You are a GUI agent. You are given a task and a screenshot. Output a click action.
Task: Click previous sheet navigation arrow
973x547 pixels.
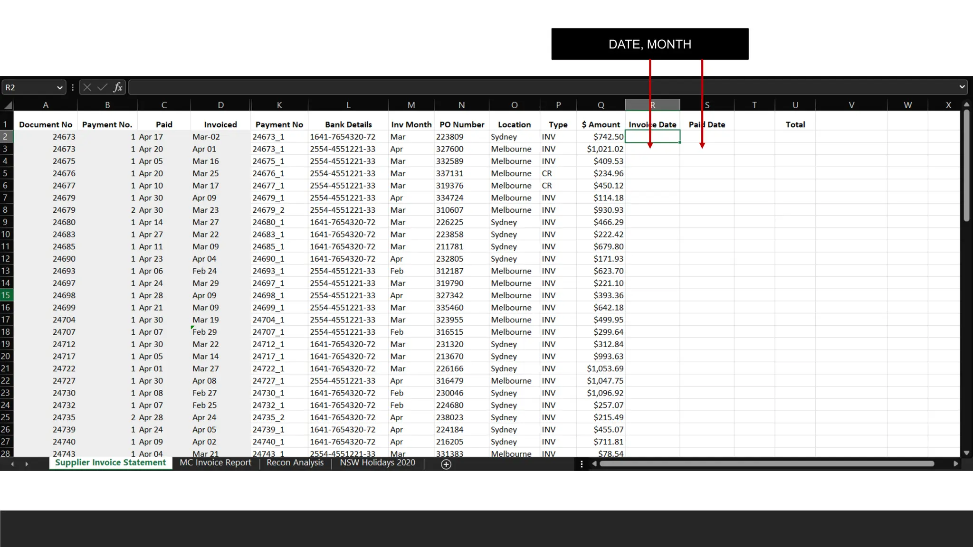tap(12, 464)
